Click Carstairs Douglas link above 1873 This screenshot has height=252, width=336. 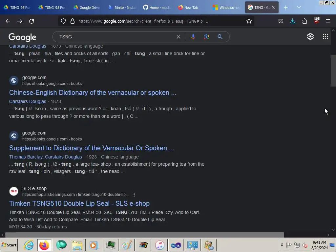(x=28, y=101)
